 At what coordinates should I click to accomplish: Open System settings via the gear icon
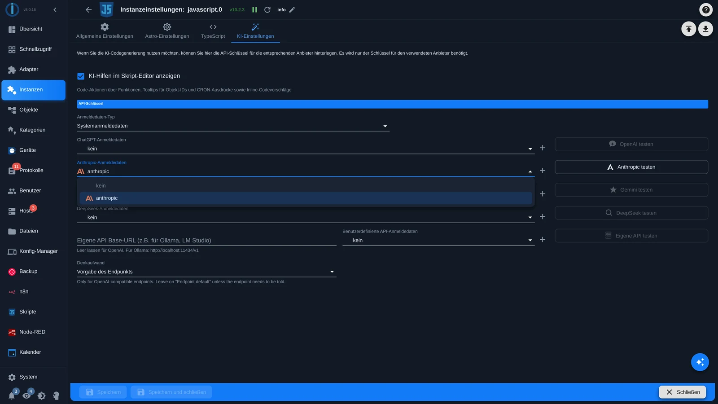[12, 377]
